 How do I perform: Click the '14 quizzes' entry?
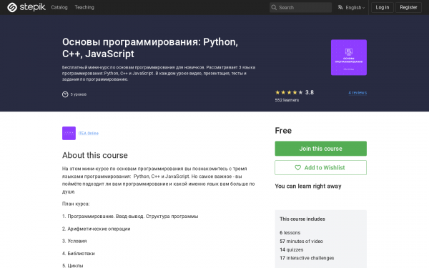pos(292,249)
